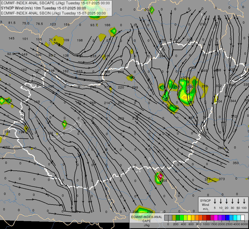This screenshot has width=249, height=229.
Task: Click the 100 m/s wind arrow symbol
Action: (x=244, y=201)
